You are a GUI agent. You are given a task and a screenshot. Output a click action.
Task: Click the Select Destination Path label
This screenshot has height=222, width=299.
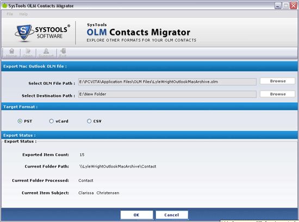point(48,96)
